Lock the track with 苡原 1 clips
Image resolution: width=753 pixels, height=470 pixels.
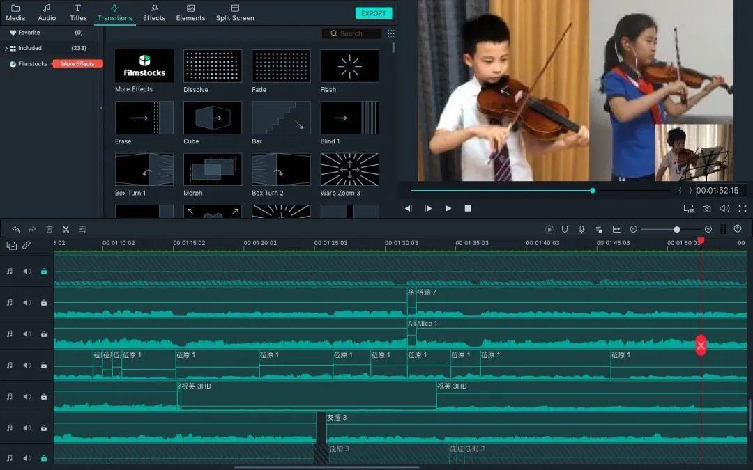(44, 366)
